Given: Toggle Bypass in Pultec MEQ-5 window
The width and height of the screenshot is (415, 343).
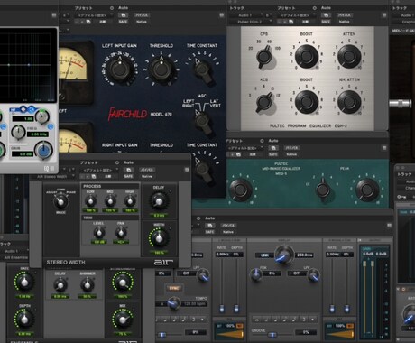Looking at the screenshot, I should click(x=291, y=148).
